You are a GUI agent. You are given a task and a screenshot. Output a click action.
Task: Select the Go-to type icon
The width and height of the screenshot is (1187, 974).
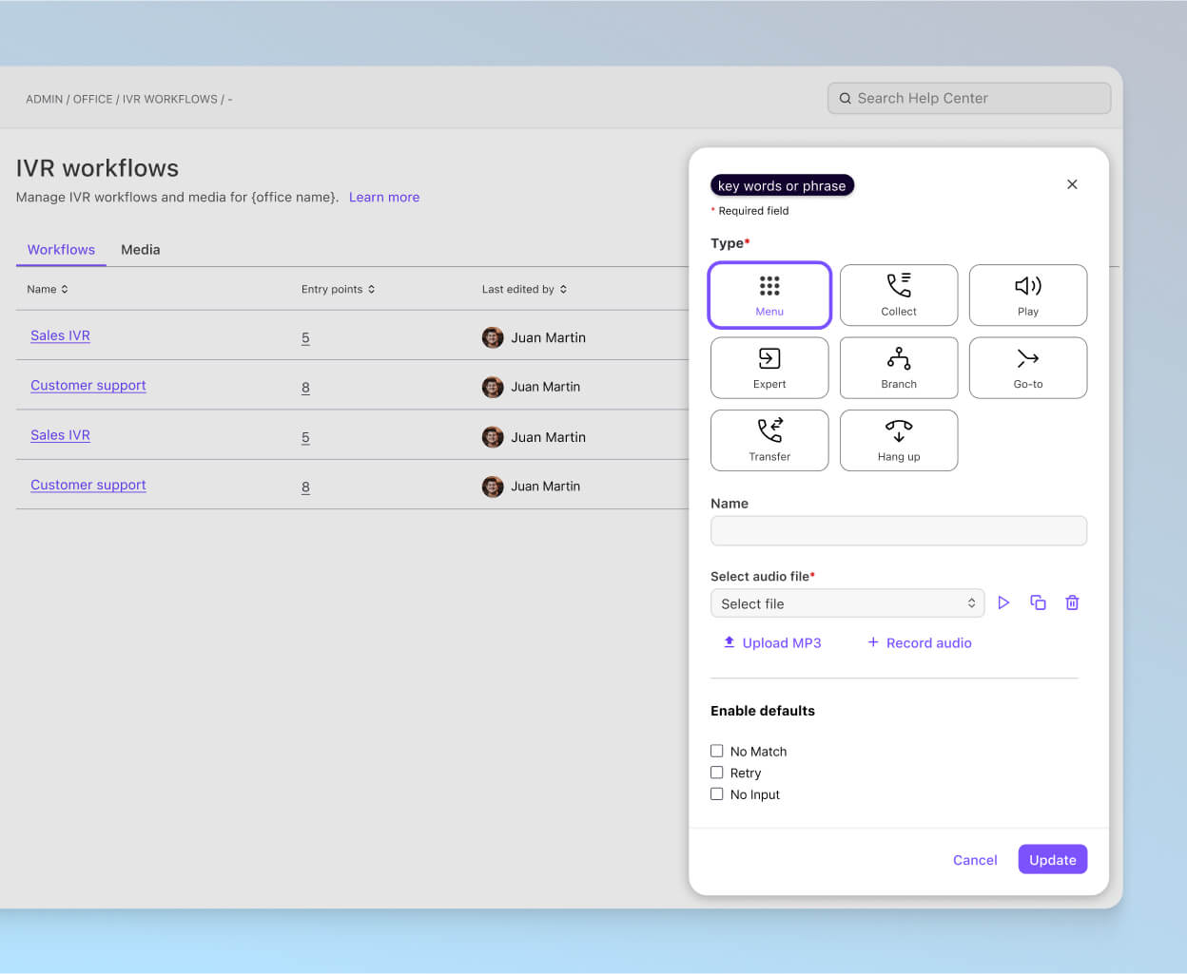point(1027,368)
